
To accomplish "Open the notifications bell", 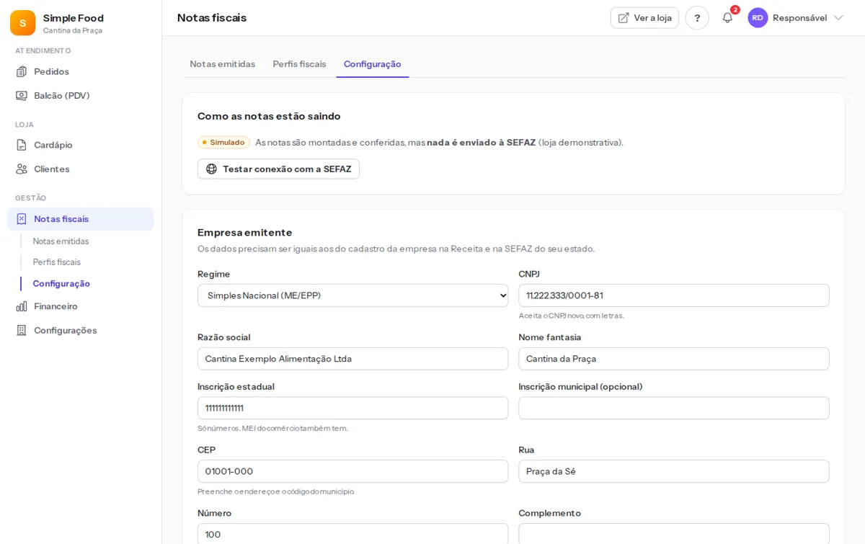I will click(x=727, y=18).
